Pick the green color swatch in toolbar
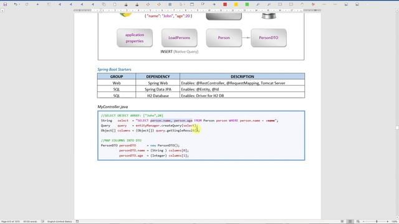This screenshot has width=399, height=224. [x=247, y=4]
